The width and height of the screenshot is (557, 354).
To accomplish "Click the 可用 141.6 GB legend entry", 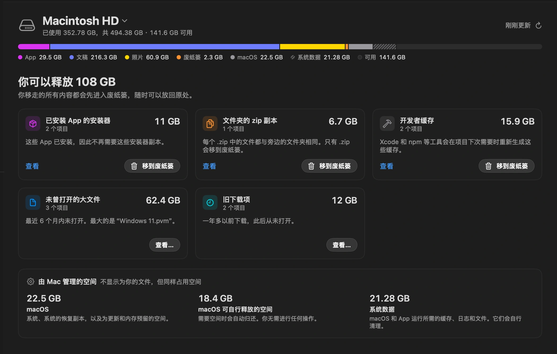I will (382, 57).
